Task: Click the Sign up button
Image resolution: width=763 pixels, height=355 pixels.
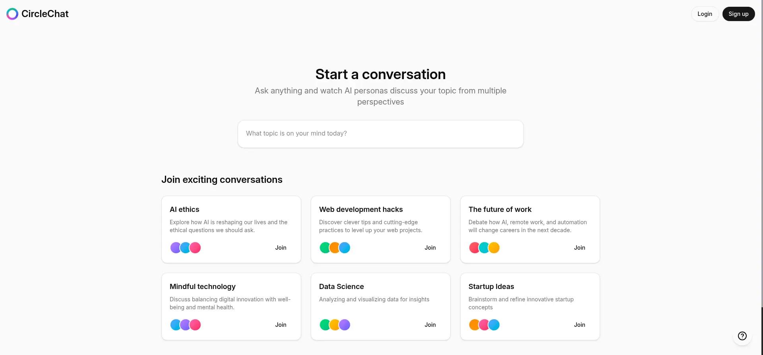Action: tap(738, 14)
